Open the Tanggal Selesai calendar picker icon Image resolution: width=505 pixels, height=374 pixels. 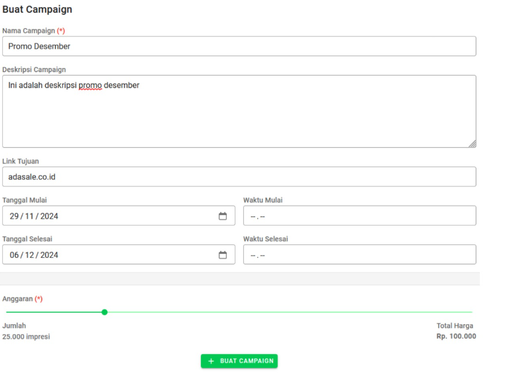pyautogui.click(x=223, y=255)
